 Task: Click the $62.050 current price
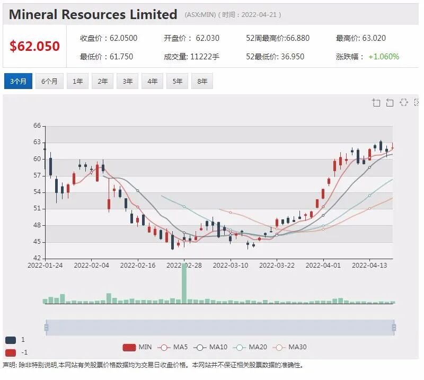[x=34, y=46]
